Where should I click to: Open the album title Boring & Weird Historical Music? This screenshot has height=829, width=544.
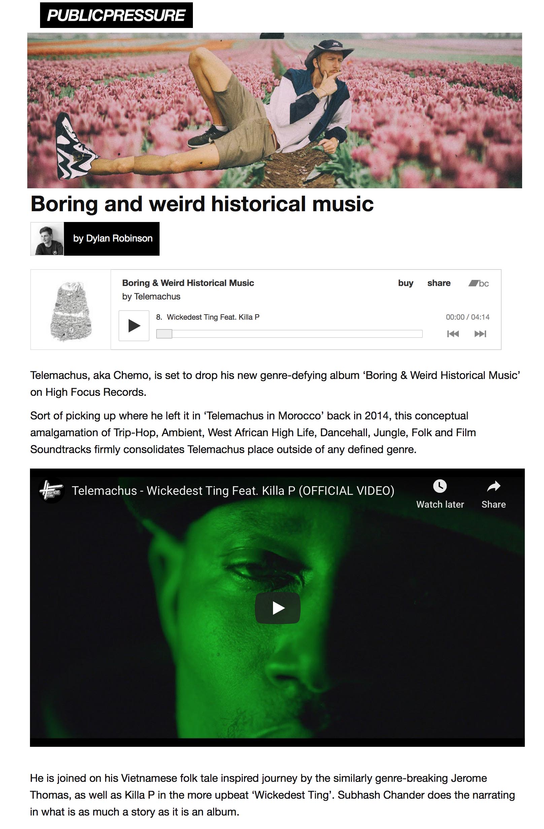pyautogui.click(x=188, y=283)
